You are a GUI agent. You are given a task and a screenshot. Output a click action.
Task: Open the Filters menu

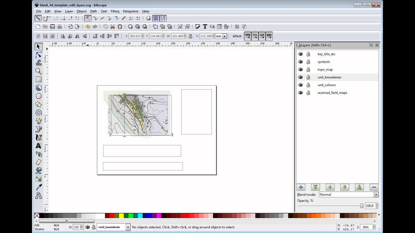pos(115,11)
